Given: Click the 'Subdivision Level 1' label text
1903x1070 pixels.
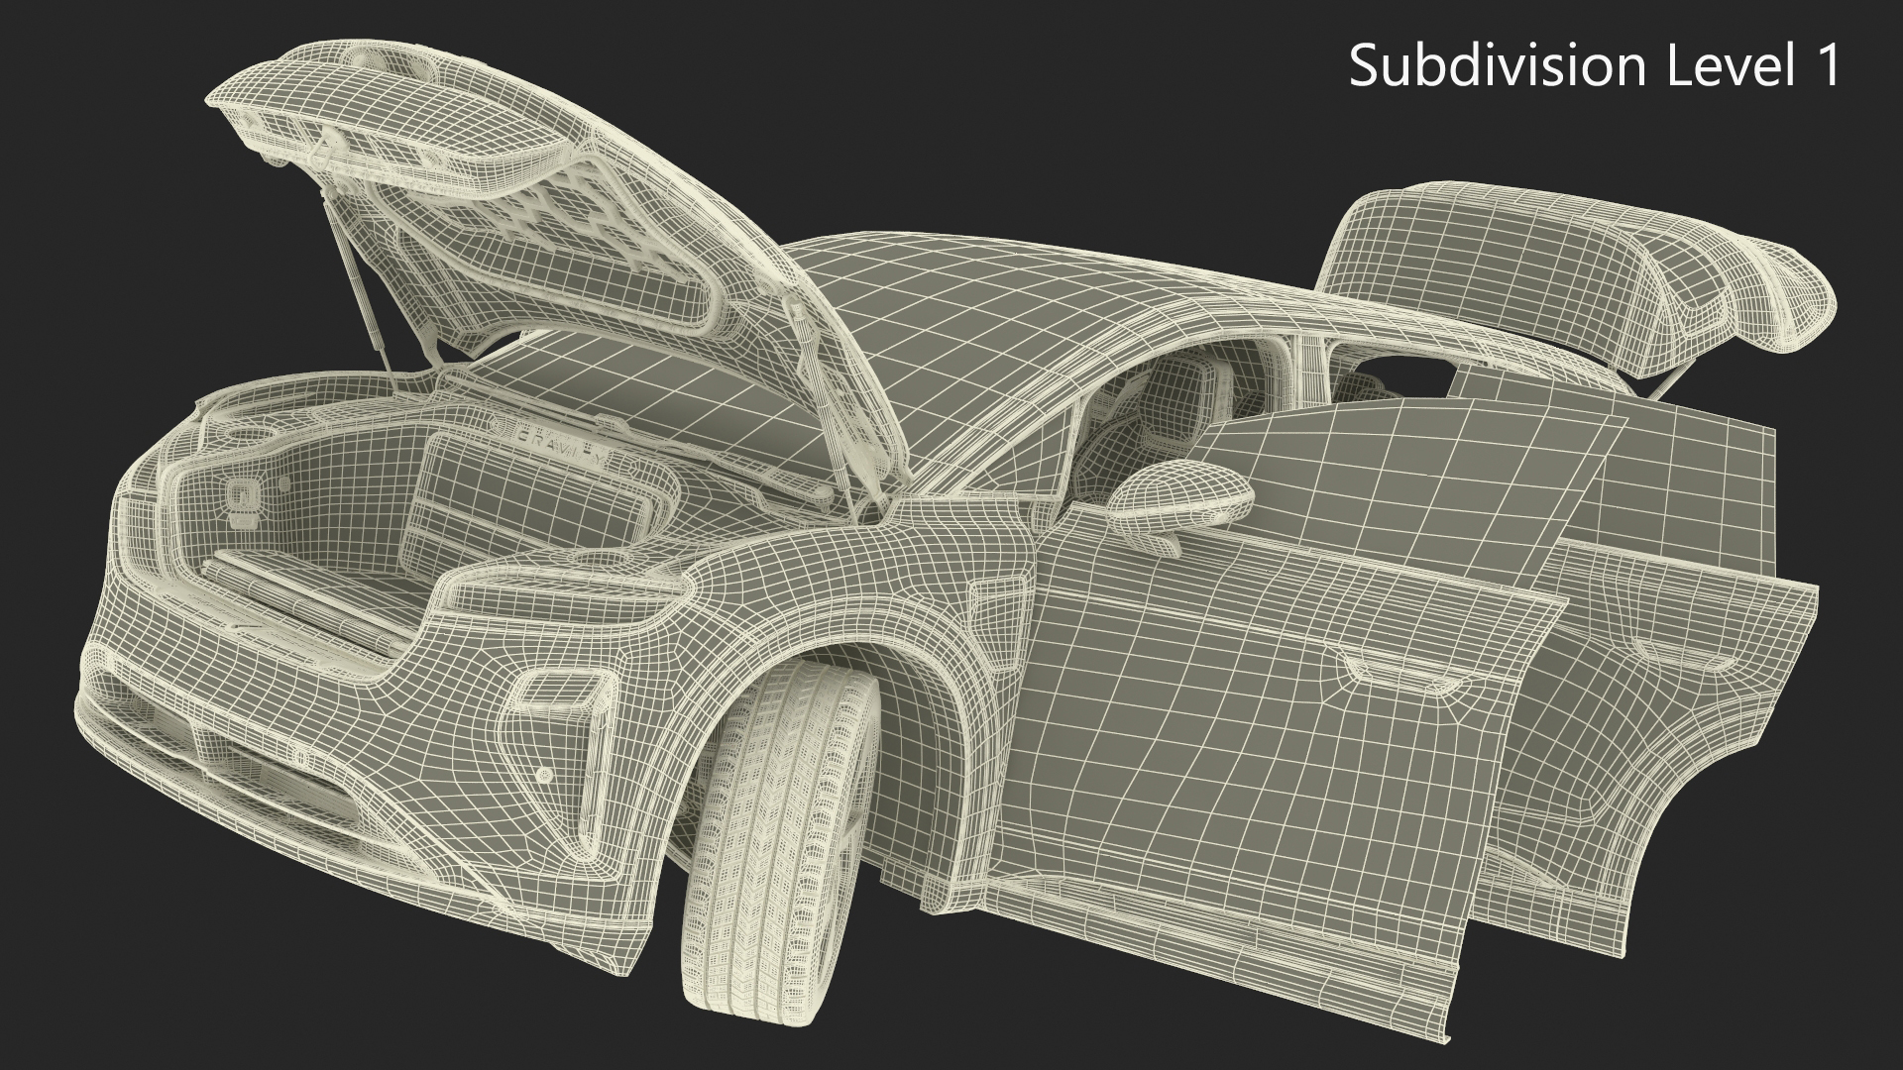Looking at the screenshot, I should pos(1595,66).
